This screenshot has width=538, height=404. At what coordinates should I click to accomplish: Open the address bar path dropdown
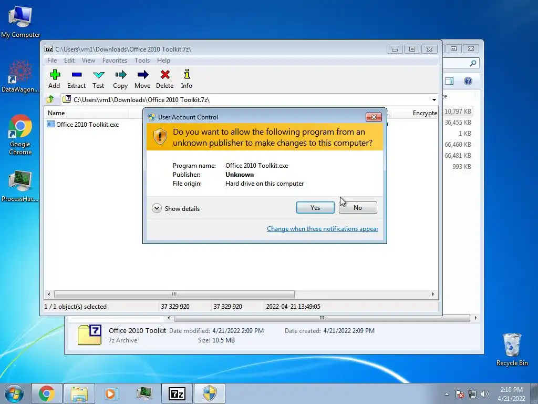(434, 100)
